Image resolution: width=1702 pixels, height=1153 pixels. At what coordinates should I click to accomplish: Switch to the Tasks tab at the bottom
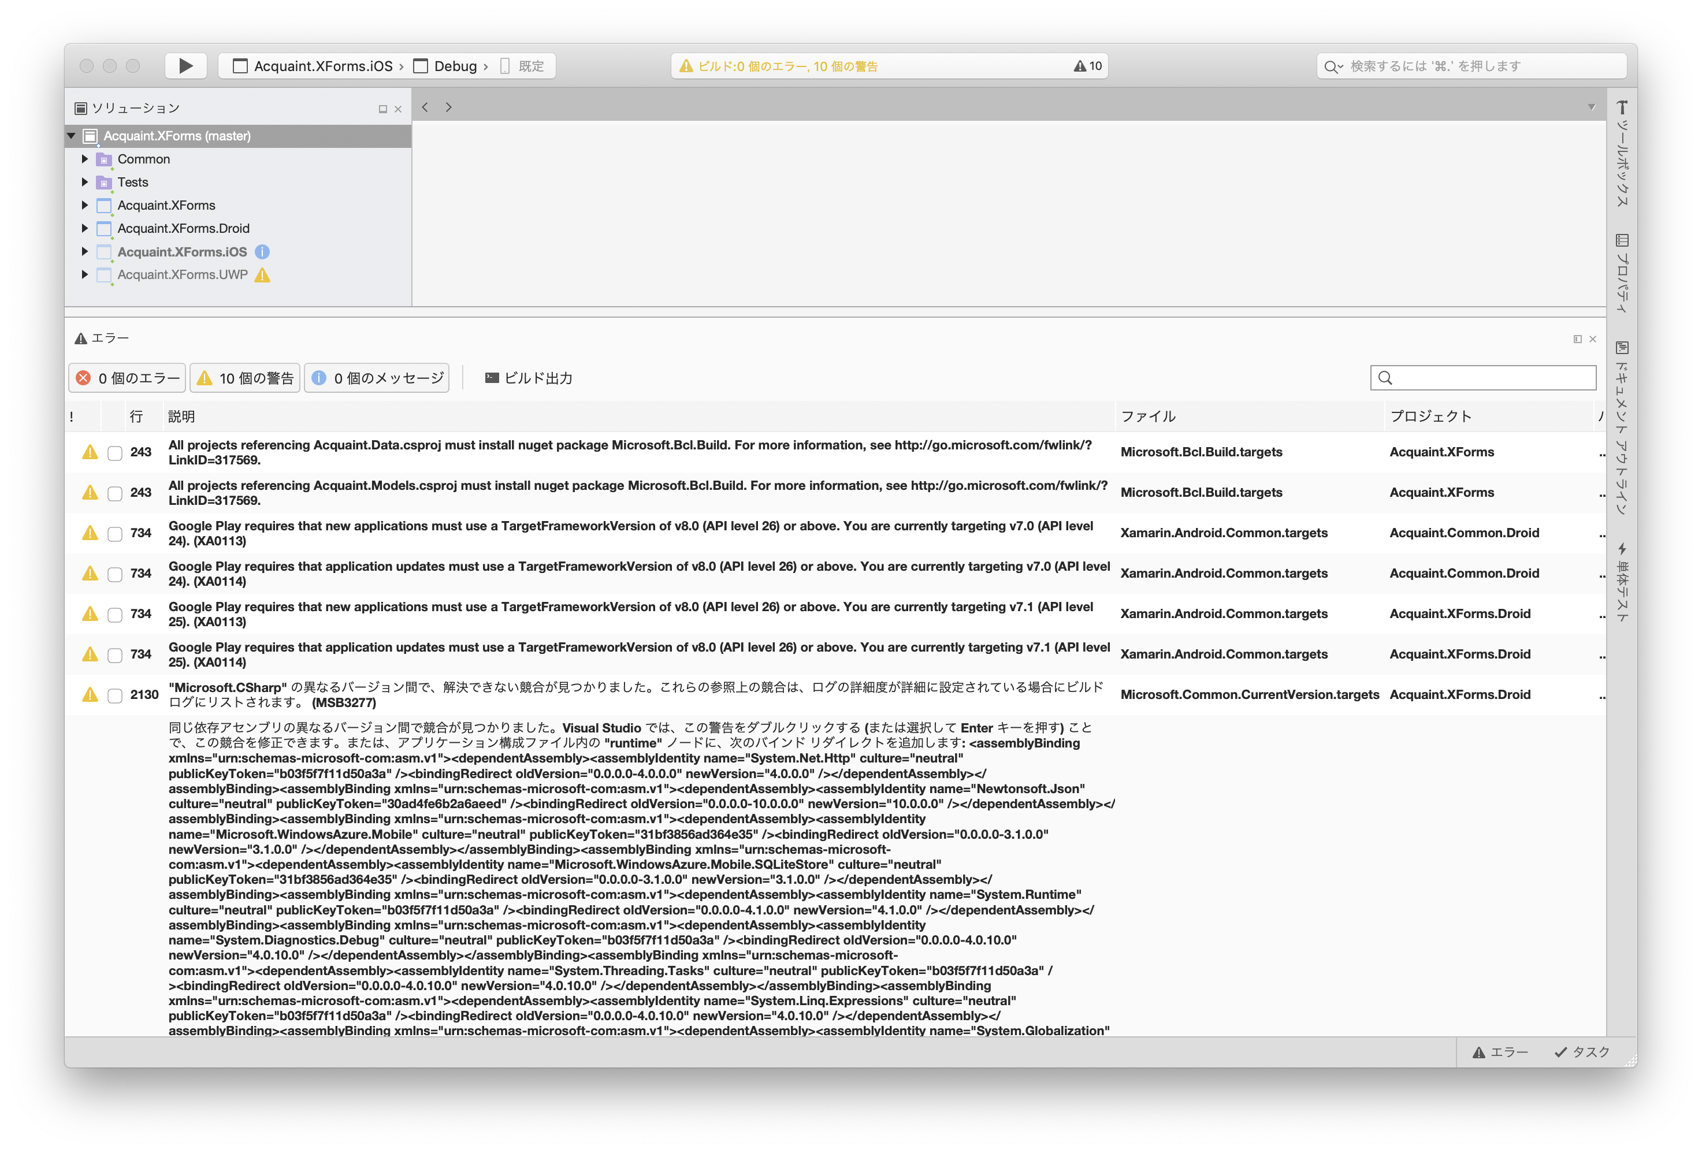(x=1582, y=1052)
